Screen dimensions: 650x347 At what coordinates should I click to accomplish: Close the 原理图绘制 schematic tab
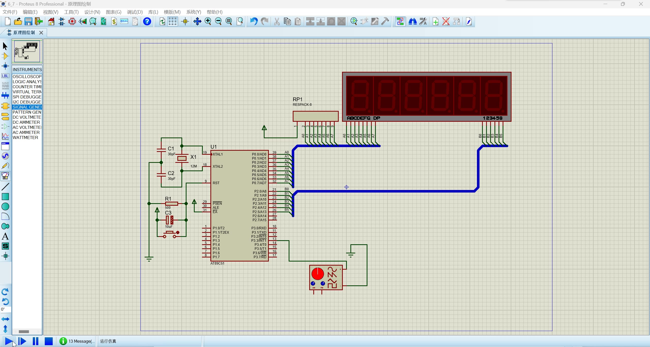(41, 33)
